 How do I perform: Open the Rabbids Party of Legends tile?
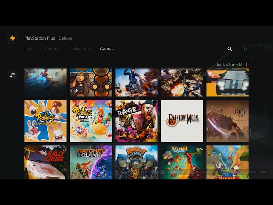point(91,121)
